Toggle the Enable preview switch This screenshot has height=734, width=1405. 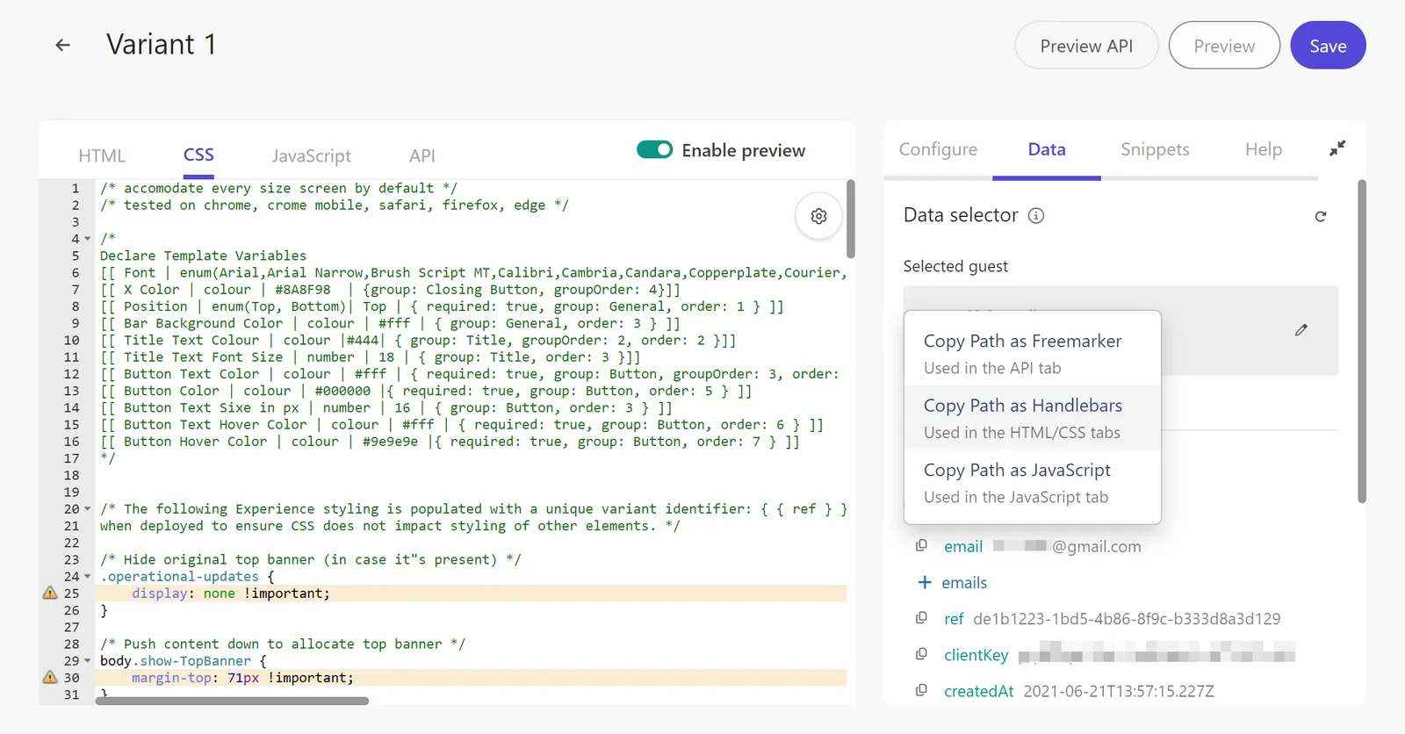(655, 150)
